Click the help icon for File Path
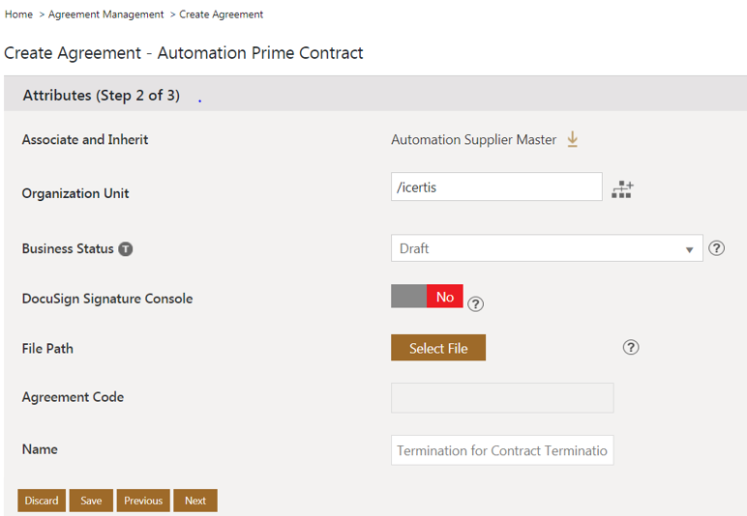This screenshot has height=516, width=747. [x=631, y=347]
